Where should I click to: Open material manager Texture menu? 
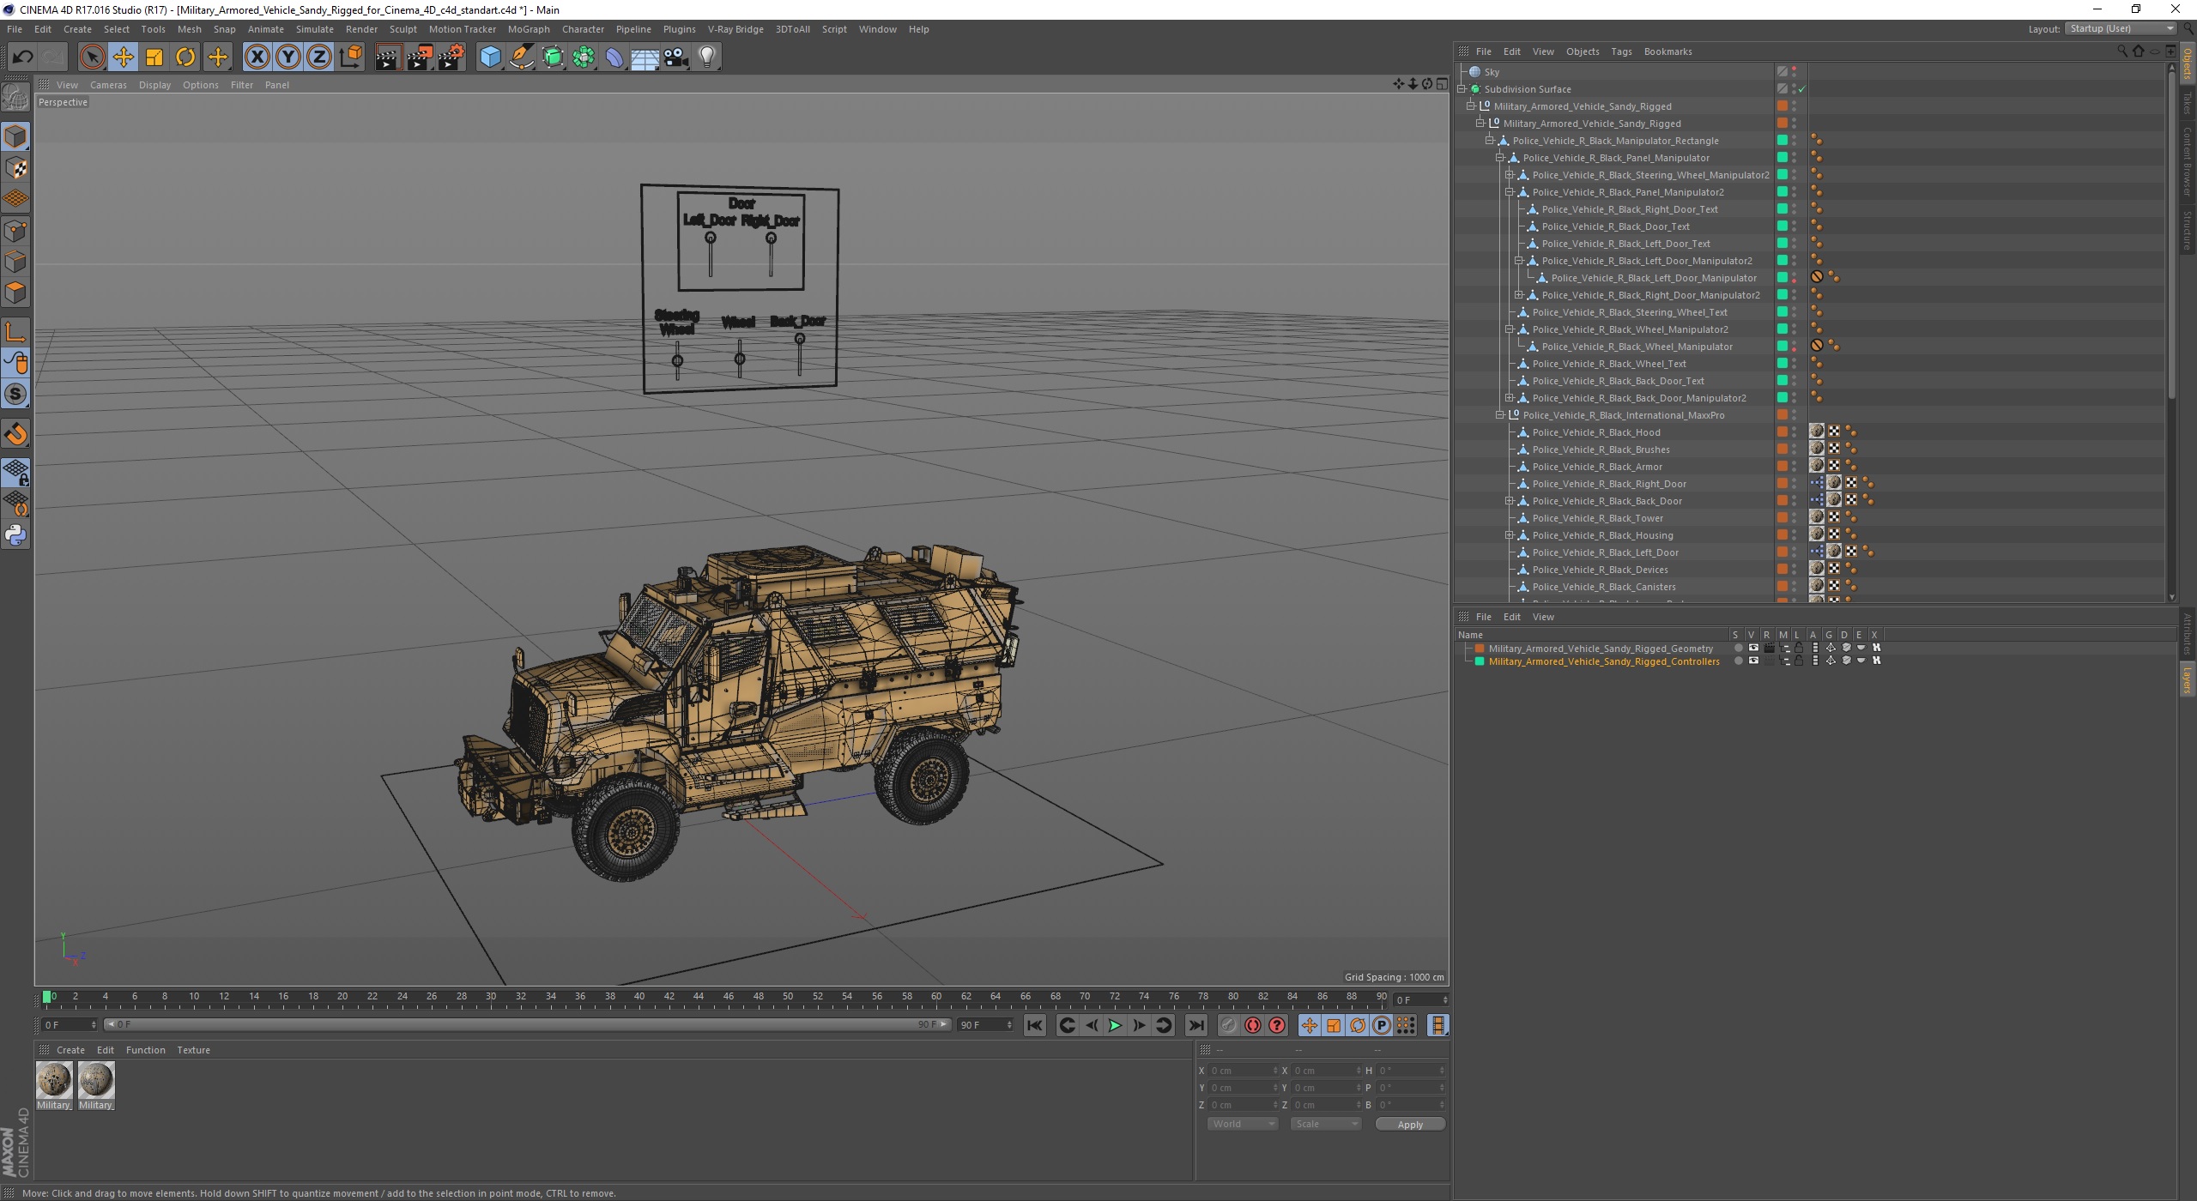point(193,1050)
